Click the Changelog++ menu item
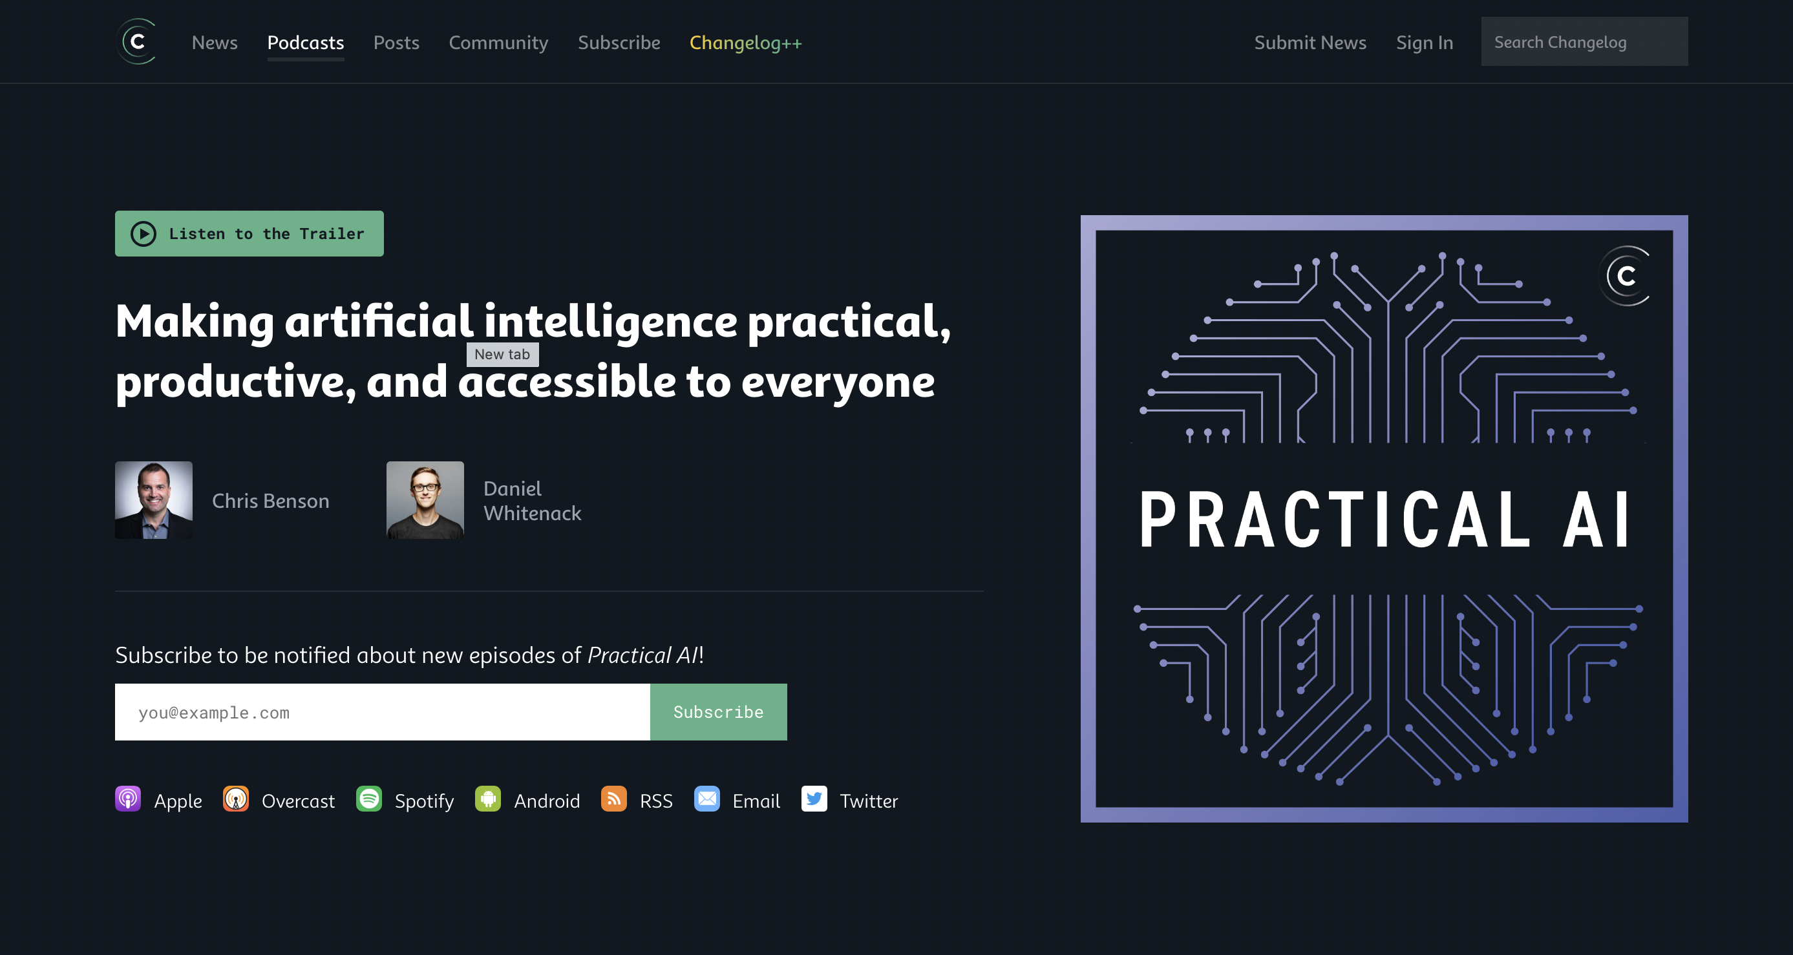The image size is (1793, 955). pos(746,41)
